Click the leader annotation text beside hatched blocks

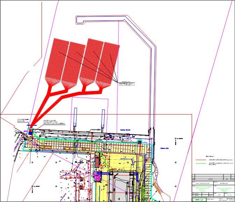click(127, 83)
